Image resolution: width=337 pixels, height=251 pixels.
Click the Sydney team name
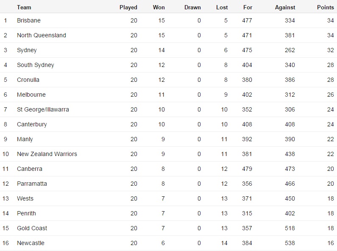click(x=27, y=50)
